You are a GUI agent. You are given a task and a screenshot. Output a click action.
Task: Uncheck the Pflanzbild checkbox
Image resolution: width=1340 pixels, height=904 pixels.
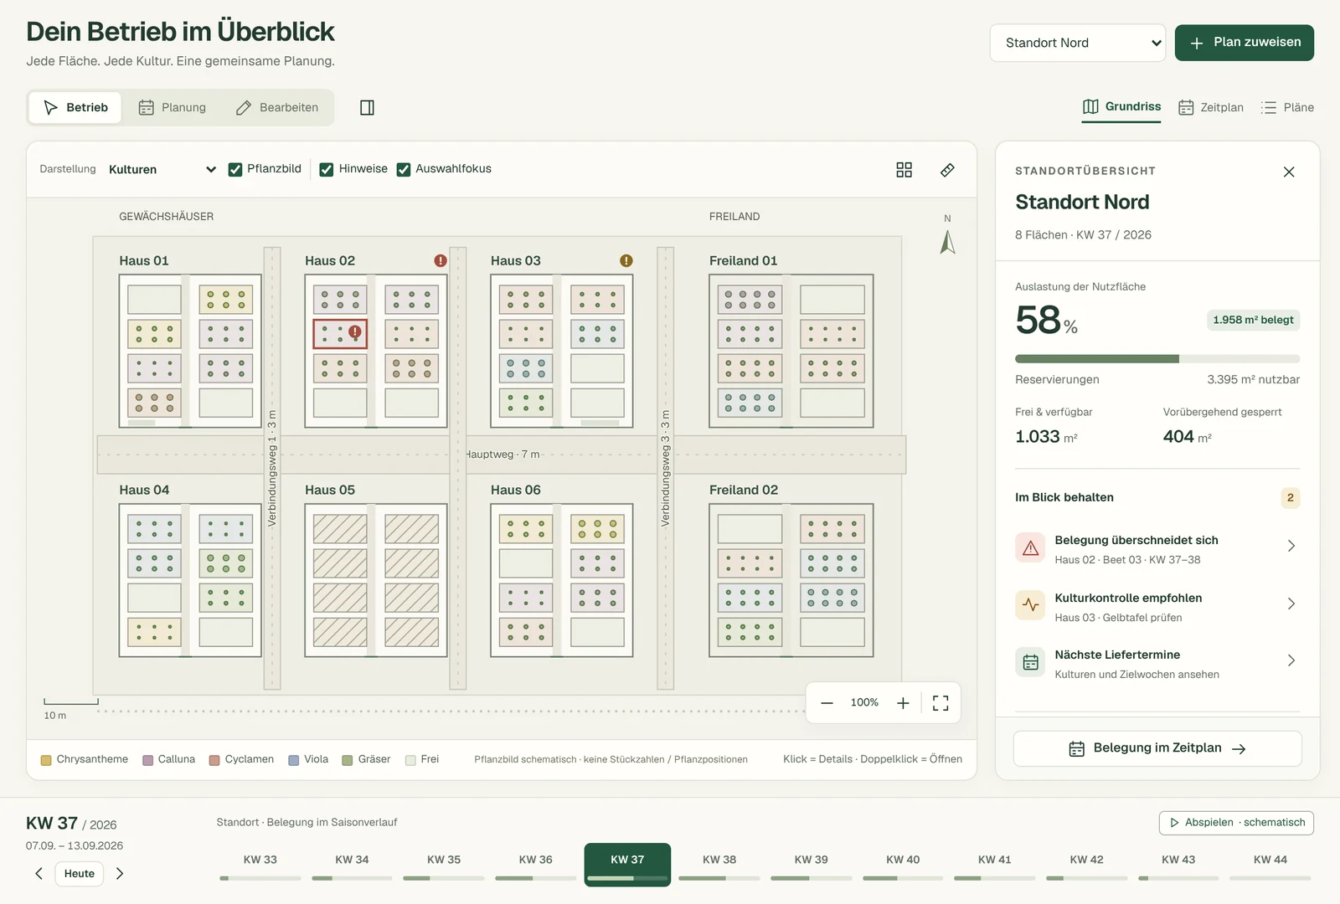235,169
